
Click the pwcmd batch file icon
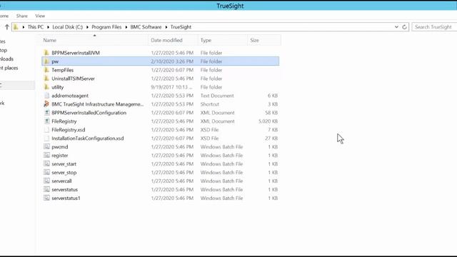pos(46,147)
